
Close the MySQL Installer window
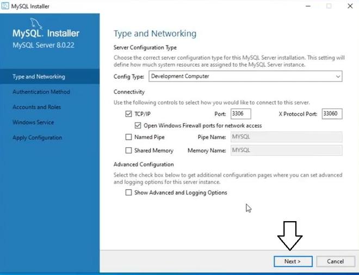(350, 6)
